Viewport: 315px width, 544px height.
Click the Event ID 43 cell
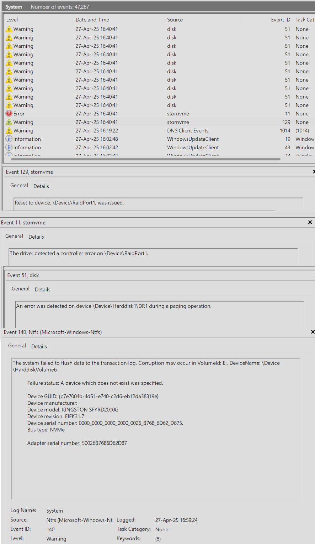point(288,147)
